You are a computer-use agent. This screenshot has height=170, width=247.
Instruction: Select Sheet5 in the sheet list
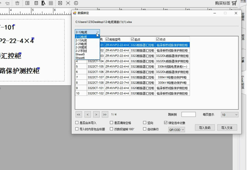click(x=80, y=54)
